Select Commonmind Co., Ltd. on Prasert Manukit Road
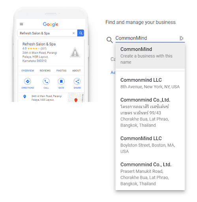197x202 pixels. [x=150, y=174]
